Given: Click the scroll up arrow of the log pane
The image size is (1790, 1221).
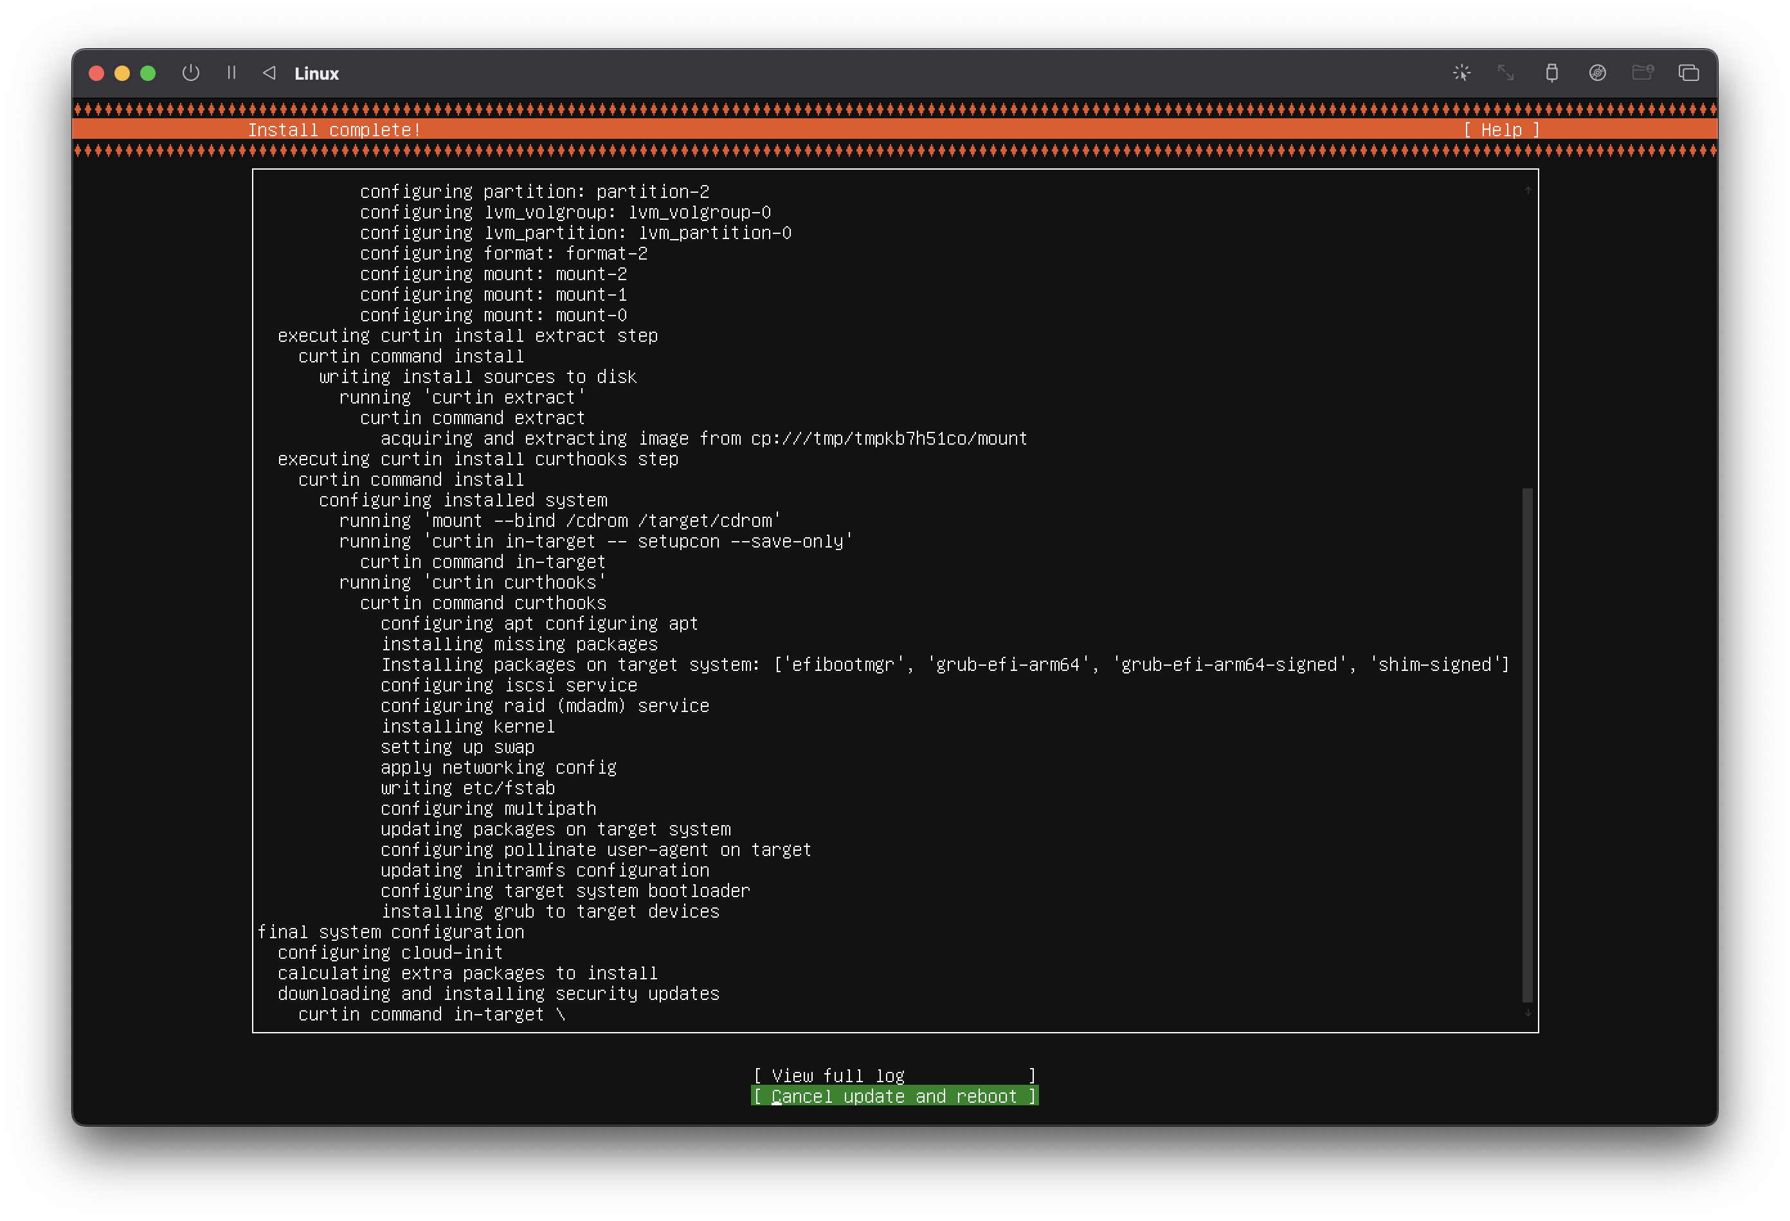Looking at the screenshot, I should (x=1528, y=190).
